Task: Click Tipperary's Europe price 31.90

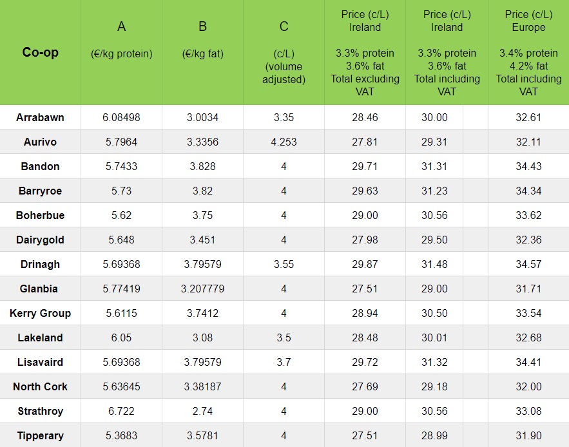Action: click(528, 435)
